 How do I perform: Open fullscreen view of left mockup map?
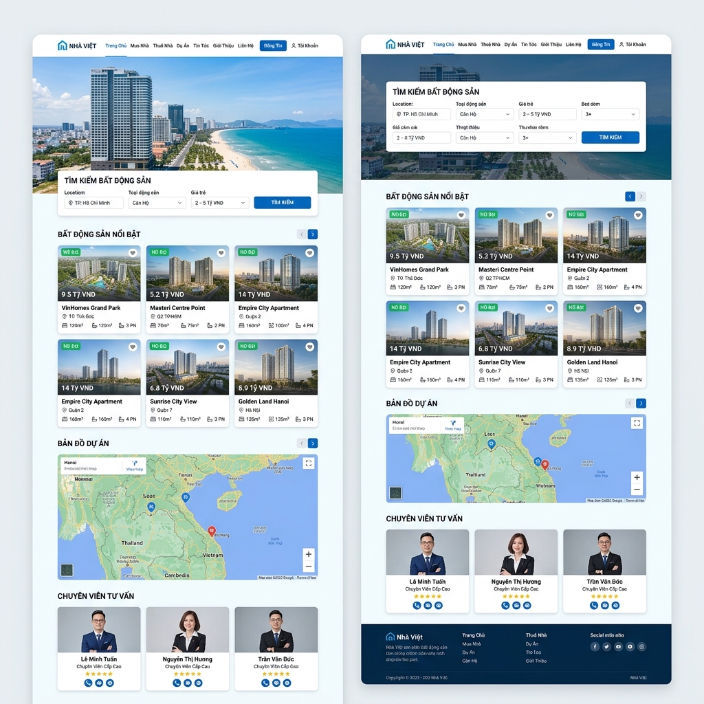(x=309, y=463)
